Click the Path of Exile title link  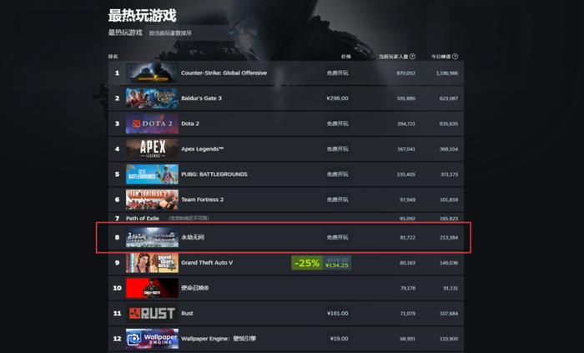pos(143,218)
